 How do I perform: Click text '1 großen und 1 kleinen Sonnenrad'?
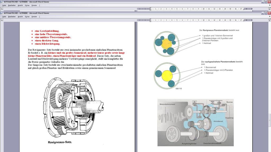(x=218, y=36)
